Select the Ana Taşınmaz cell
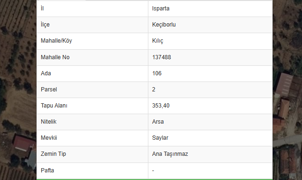This screenshot has height=180, width=302. [x=210, y=154]
